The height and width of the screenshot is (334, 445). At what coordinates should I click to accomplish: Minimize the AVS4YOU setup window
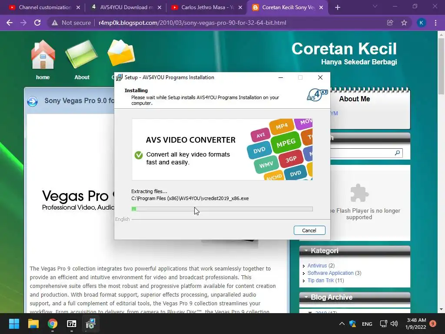coord(281,77)
